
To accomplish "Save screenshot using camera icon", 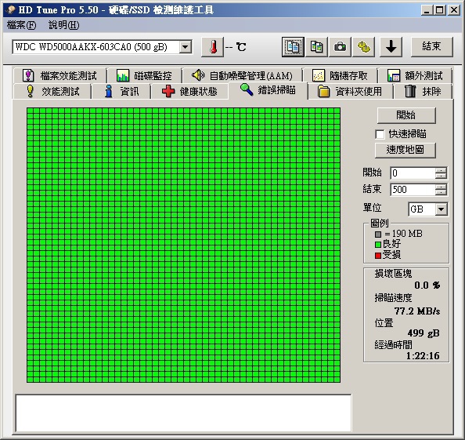I will [x=340, y=47].
